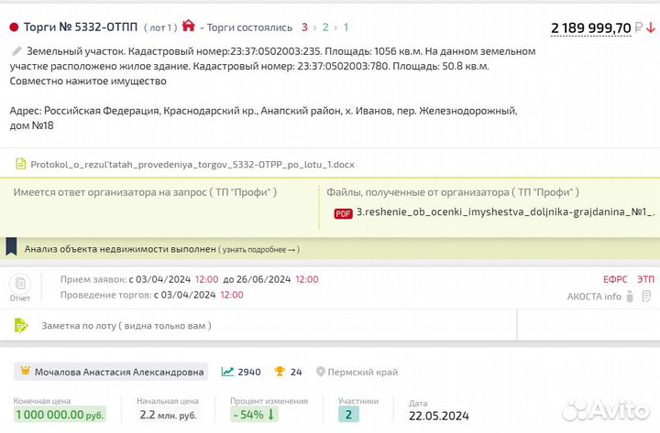
Task: Type in the Заметка по лоту note field
Action: tap(275, 325)
